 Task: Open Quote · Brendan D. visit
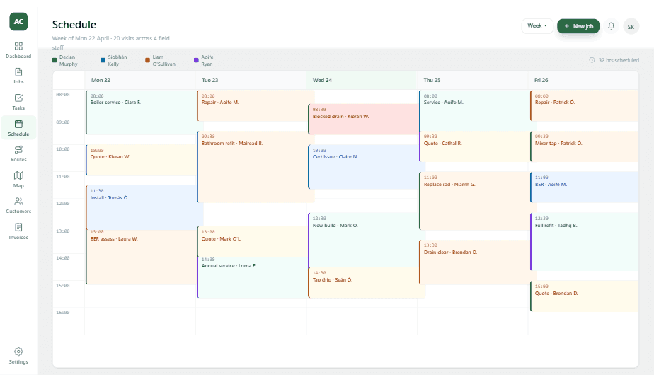(x=585, y=296)
